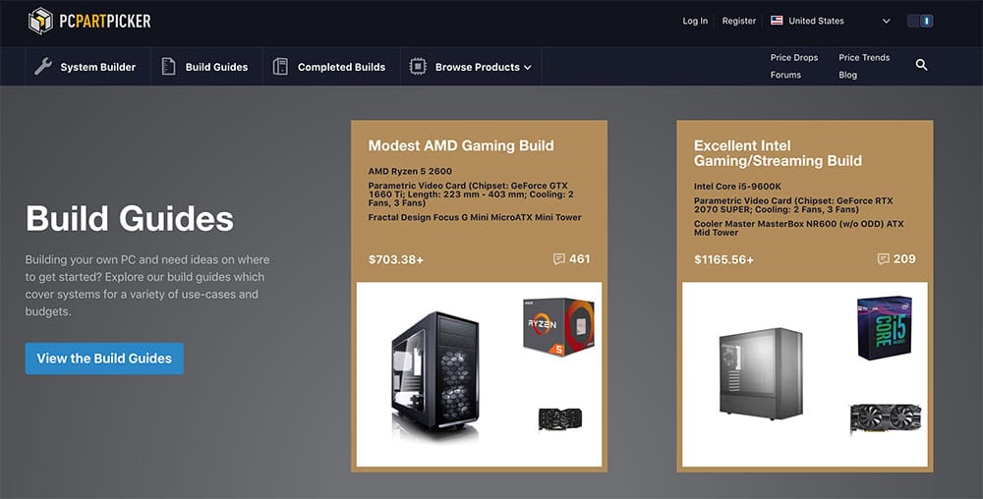
Task: Click the wrench System Builder icon
Action: pyautogui.click(x=42, y=67)
